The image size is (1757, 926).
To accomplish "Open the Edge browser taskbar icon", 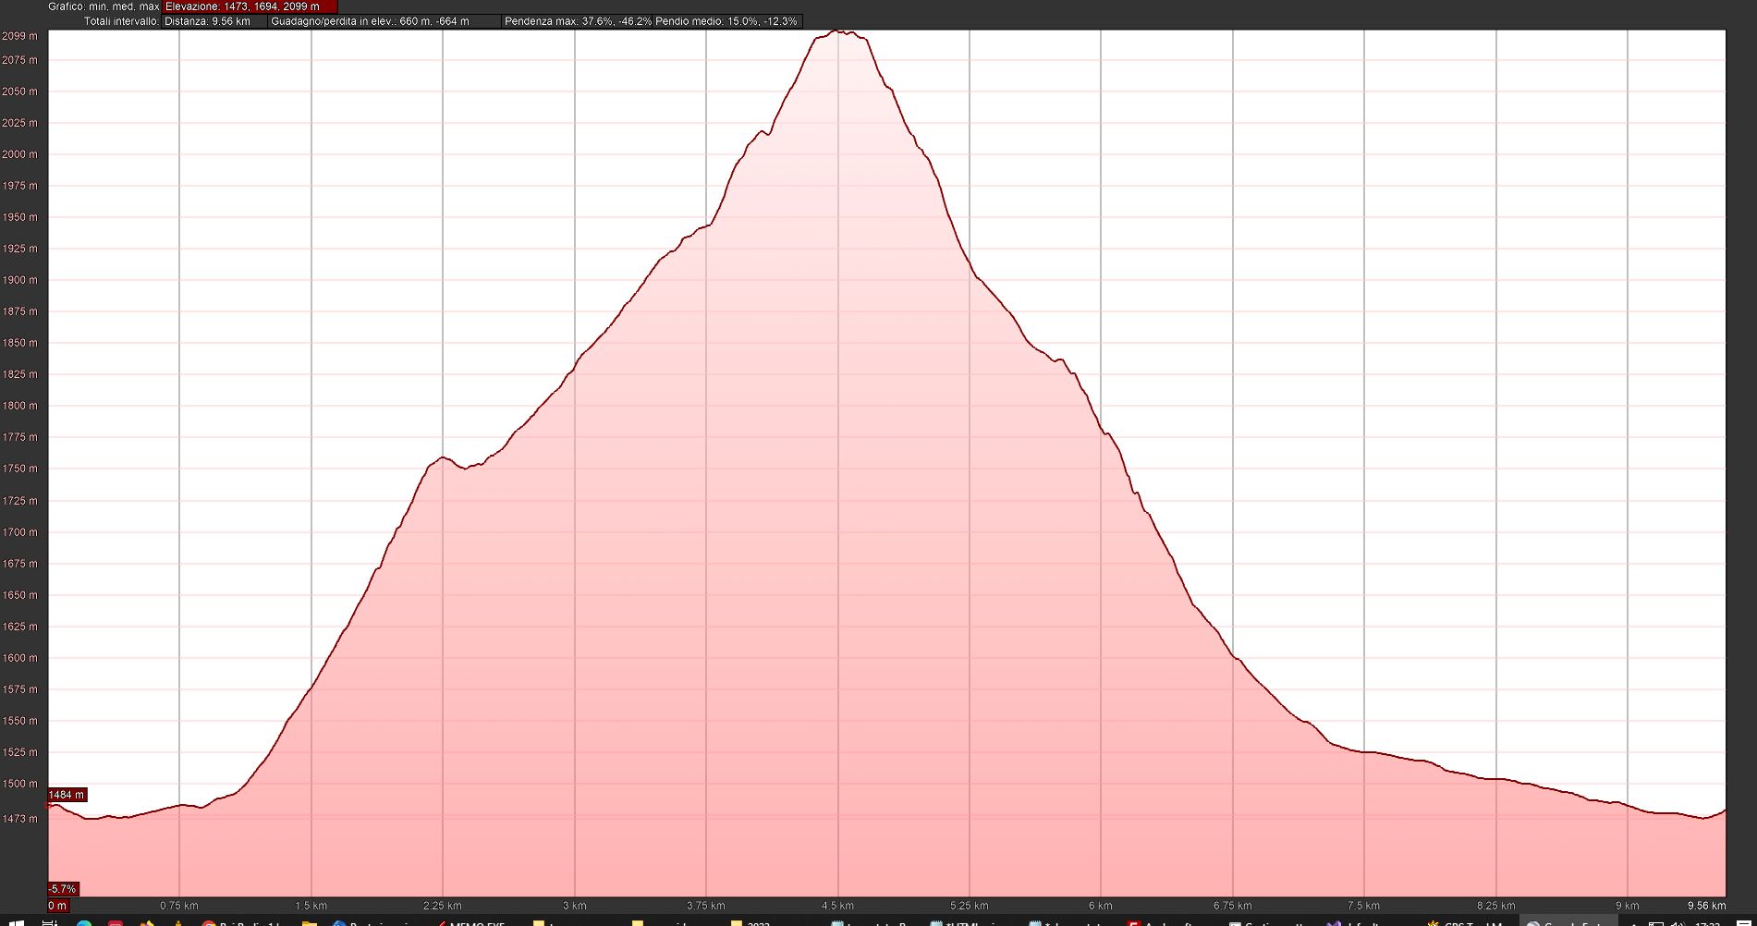I will pos(84,922).
